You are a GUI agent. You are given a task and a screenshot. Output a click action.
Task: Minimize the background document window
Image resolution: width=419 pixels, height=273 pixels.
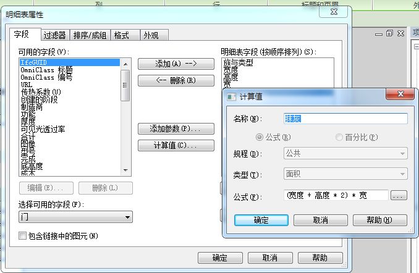(379, 34)
